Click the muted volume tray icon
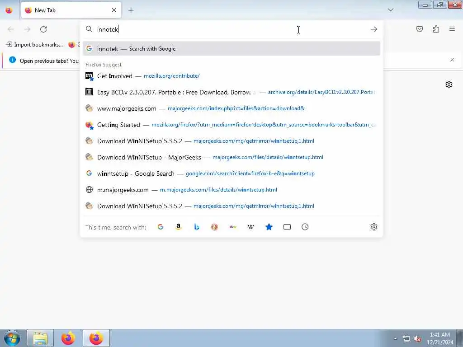The image size is (463, 347). [417, 339]
